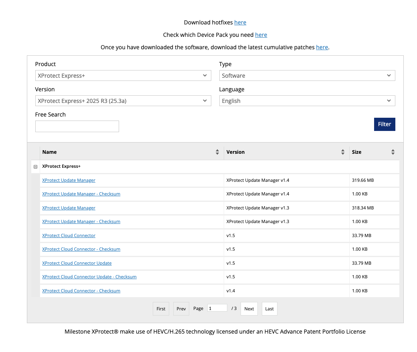The width and height of the screenshot is (417, 352).
Task: Sort table by Size column arrows
Action: click(393, 152)
